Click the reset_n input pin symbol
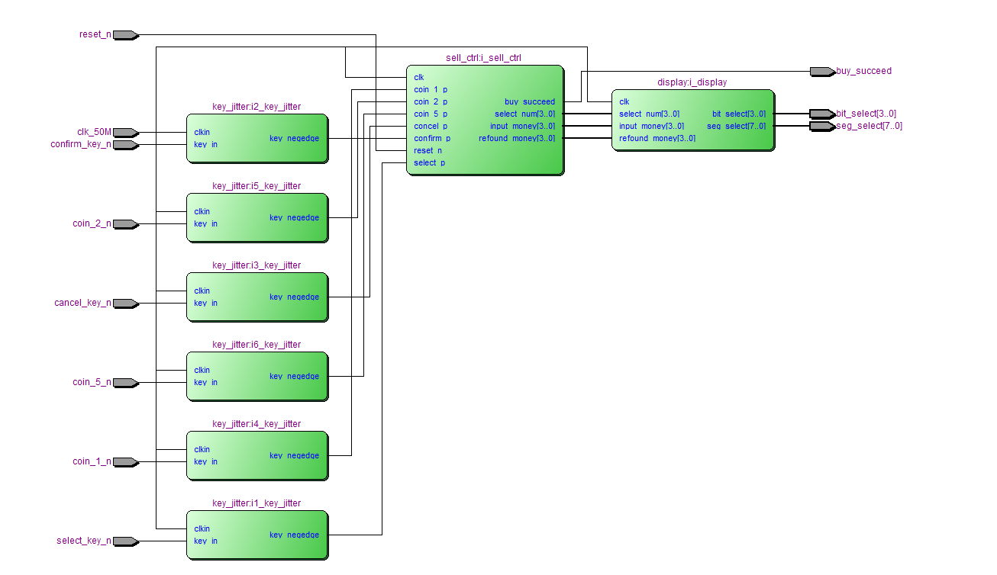The image size is (997, 575). (125, 35)
